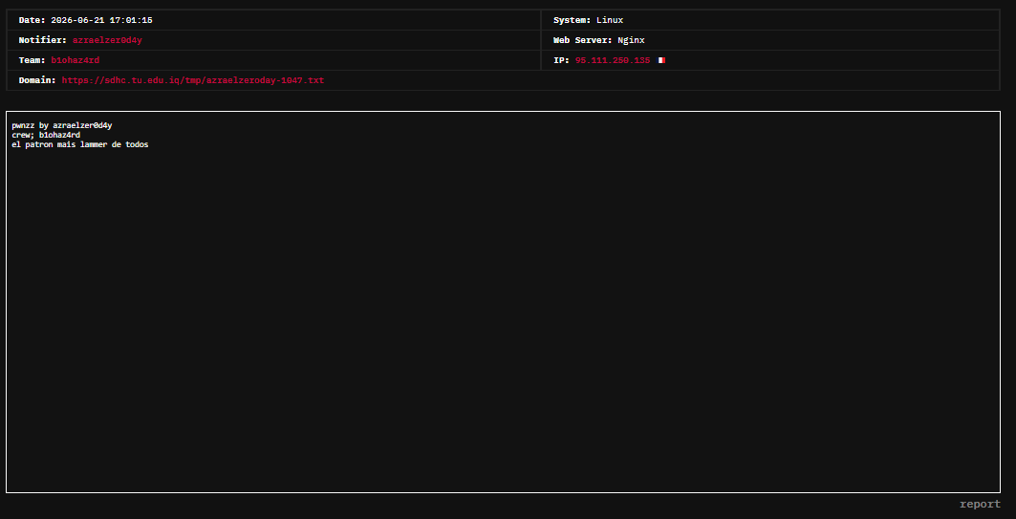Open IP address 95.111.250.135 link
The width and height of the screenshot is (1016, 519).
(613, 60)
